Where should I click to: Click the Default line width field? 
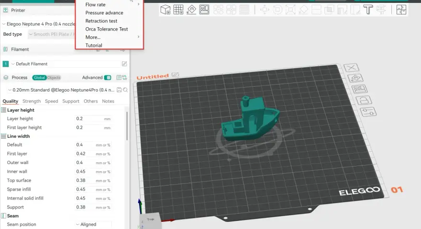point(93,145)
